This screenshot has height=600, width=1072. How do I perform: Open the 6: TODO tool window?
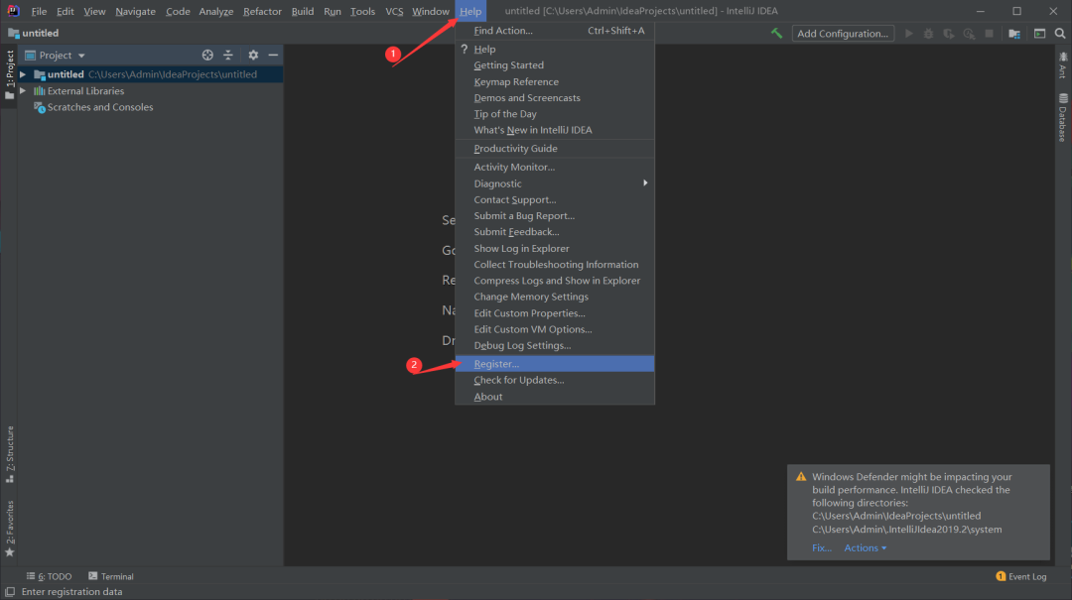49,576
